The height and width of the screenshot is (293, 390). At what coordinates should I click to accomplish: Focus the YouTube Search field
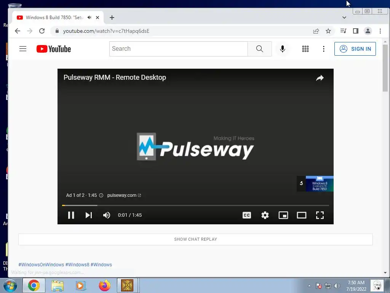[x=179, y=49]
